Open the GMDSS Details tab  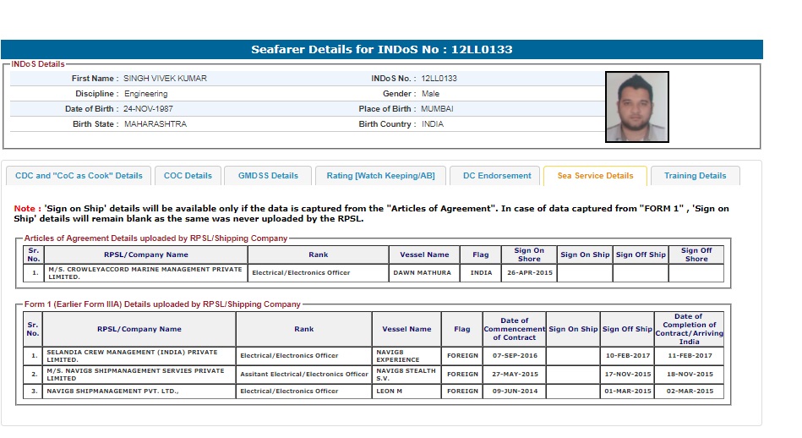pyautogui.click(x=268, y=176)
